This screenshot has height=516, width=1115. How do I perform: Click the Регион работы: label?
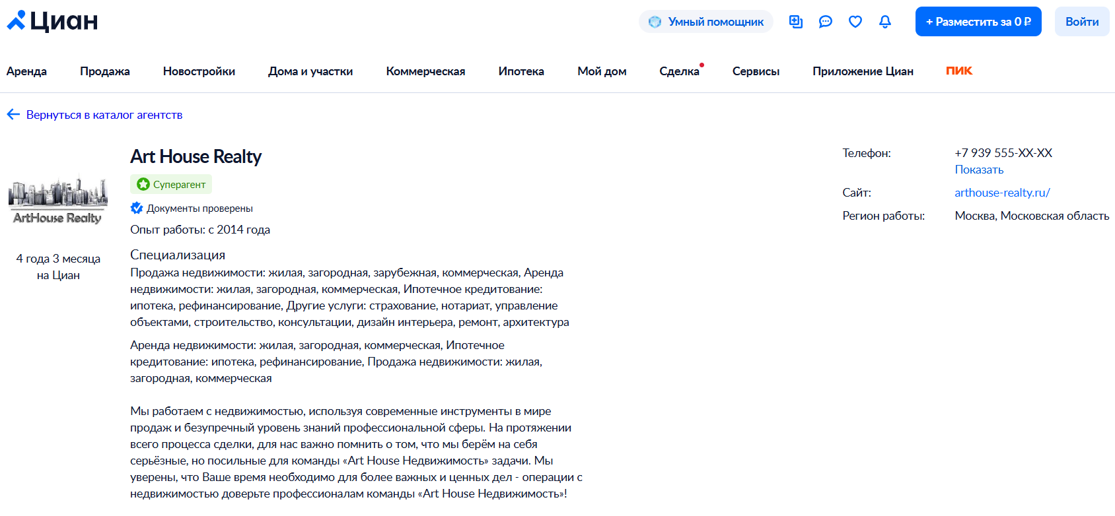click(883, 216)
